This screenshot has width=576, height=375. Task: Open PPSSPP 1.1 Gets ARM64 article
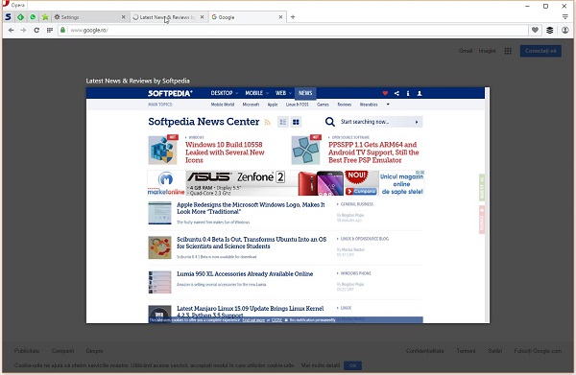tap(373, 152)
